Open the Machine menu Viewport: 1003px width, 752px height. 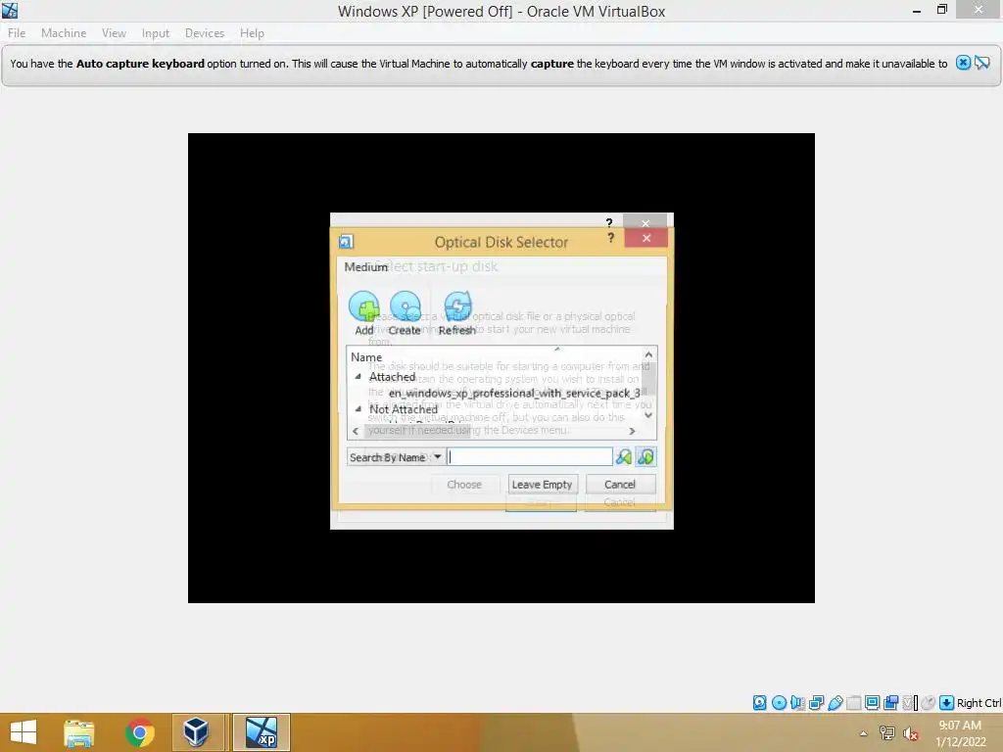pos(64,33)
